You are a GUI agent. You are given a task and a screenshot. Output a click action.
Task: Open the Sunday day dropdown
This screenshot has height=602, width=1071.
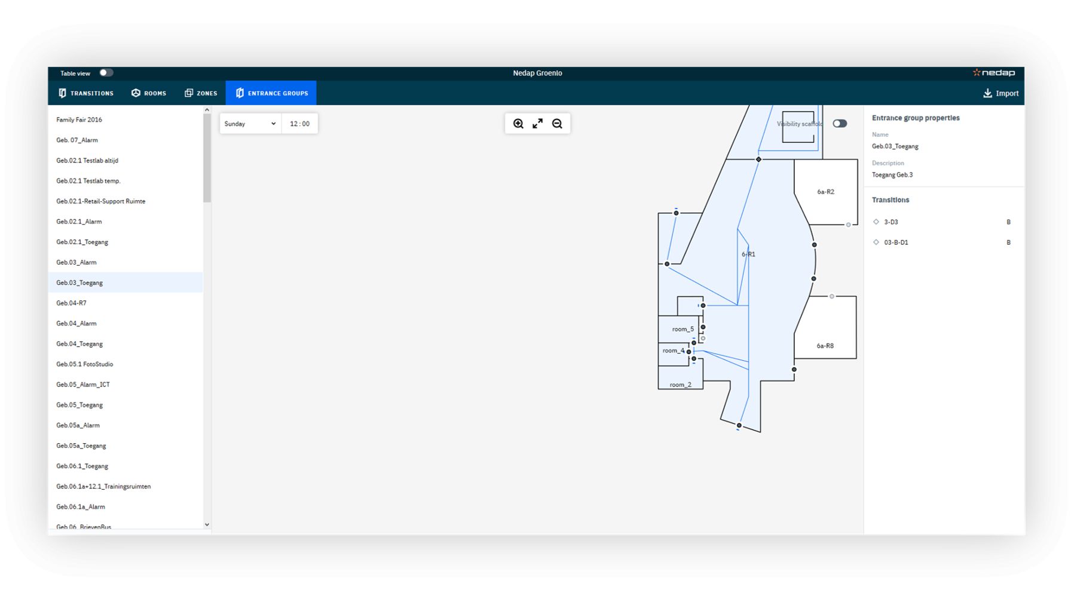[x=250, y=124]
